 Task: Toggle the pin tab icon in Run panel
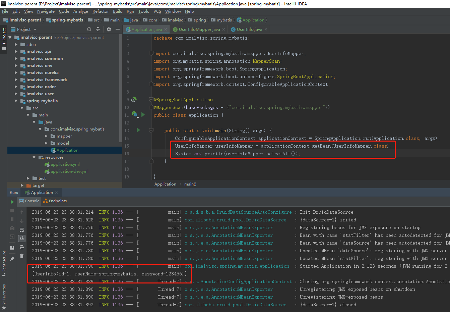click(x=12, y=259)
